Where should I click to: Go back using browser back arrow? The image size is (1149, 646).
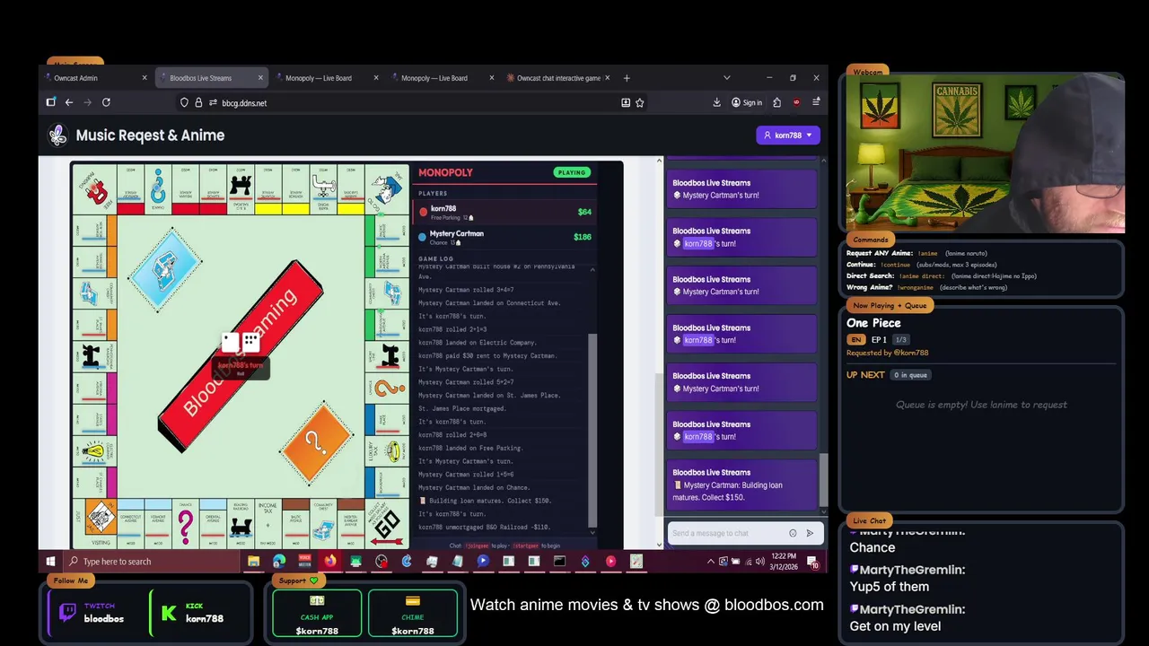tap(68, 102)
